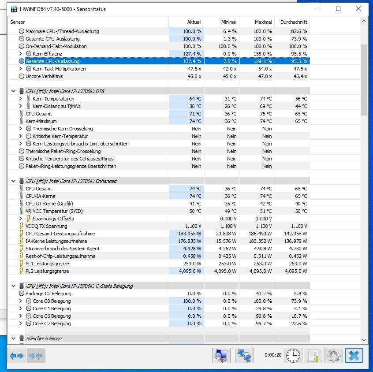Expand the Spannungs-Offsets row
Image resolution: width=373 pixels, height=372 pixels.
click(x=21, y=219)
